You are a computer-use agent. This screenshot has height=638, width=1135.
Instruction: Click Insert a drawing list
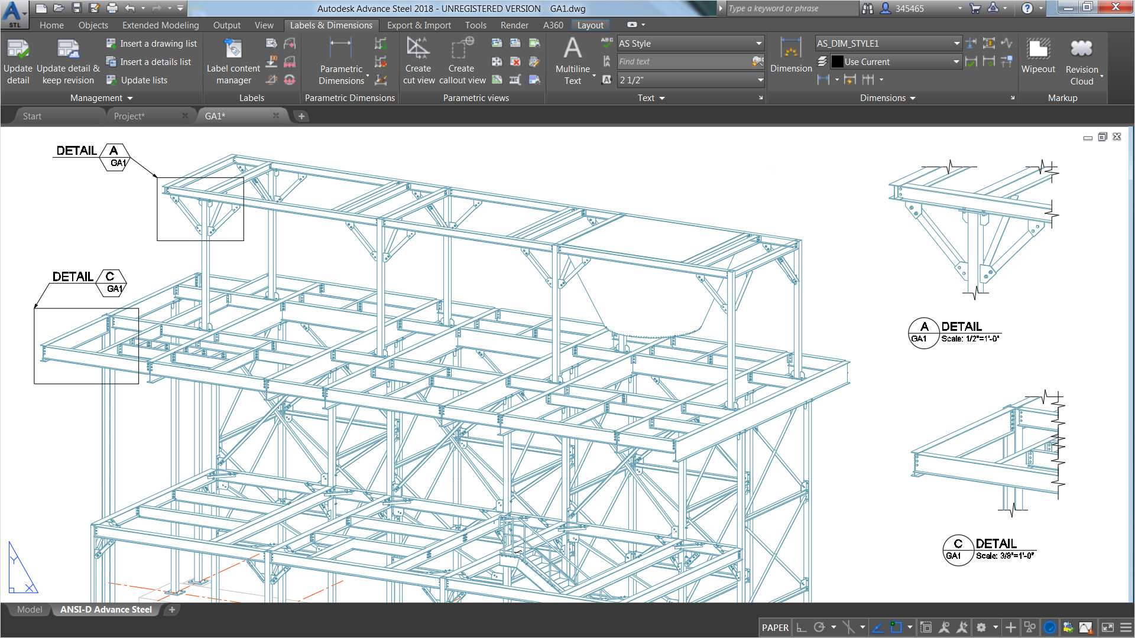(x=151, y=43)
